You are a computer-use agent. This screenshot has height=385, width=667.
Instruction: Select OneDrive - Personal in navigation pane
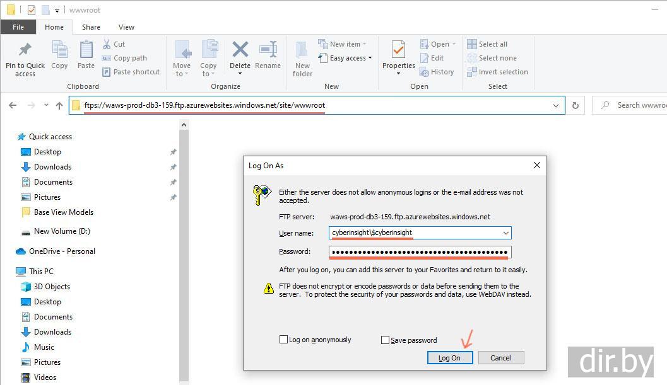(62, 251)
